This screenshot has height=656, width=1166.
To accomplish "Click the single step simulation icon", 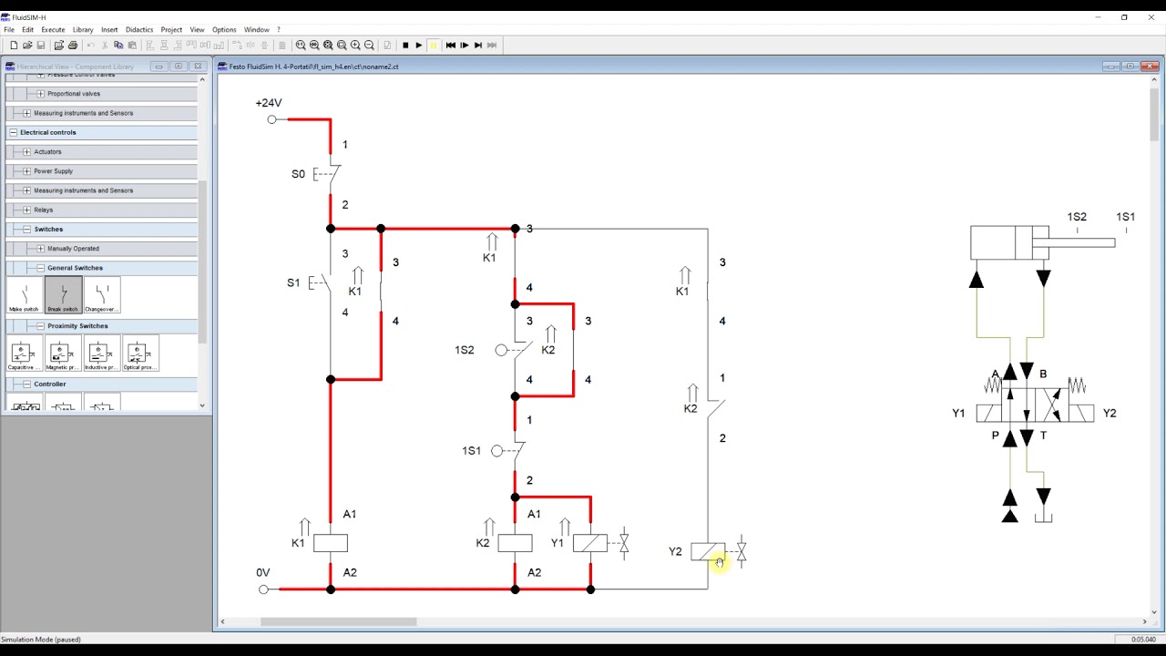I will pos(465,46).
